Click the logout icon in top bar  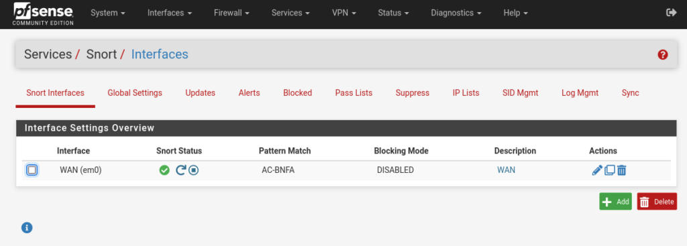click(x=671, y=13)
